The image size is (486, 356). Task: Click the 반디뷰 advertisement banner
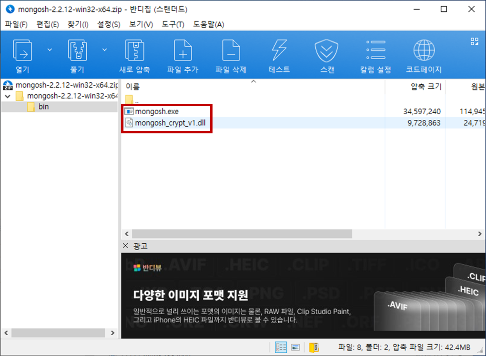tap(303, 295)
